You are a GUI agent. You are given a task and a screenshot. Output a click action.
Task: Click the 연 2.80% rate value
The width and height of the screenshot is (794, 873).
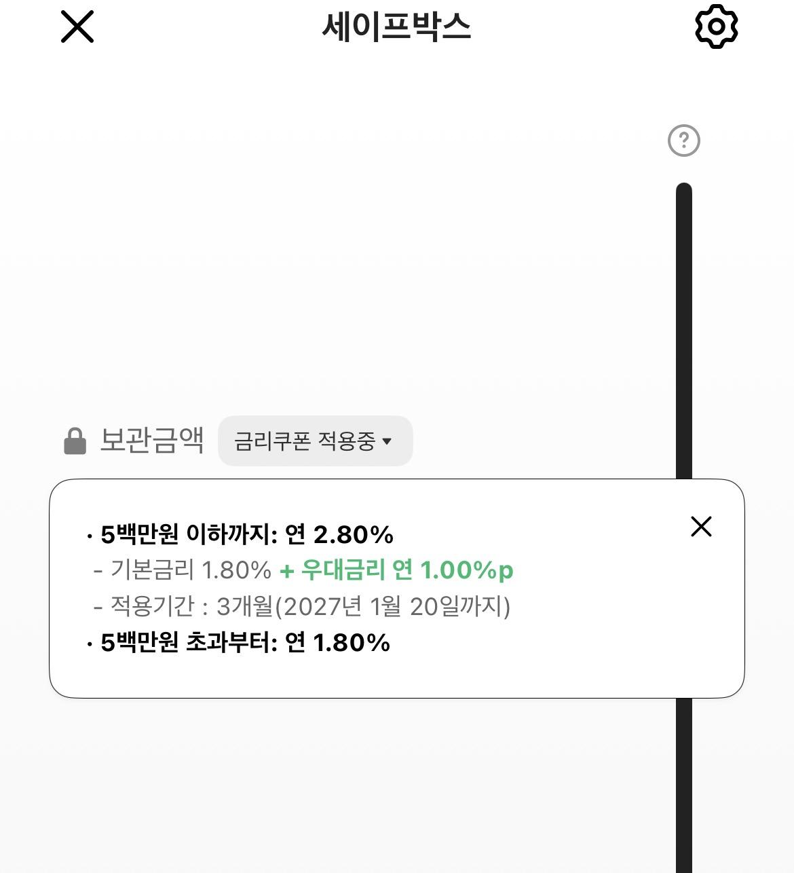click(x=339, y=535)
